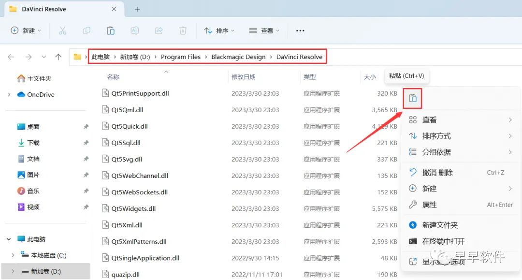Open 主文件夹 home in sidebar
The image size is (522, 280).
coord(34,78)
